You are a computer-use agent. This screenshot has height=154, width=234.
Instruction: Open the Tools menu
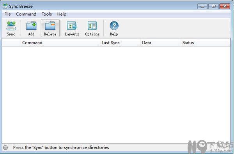(47, 14)
